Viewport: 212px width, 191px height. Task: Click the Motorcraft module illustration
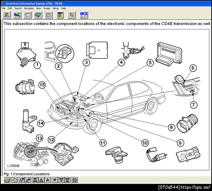click(169, 54)
